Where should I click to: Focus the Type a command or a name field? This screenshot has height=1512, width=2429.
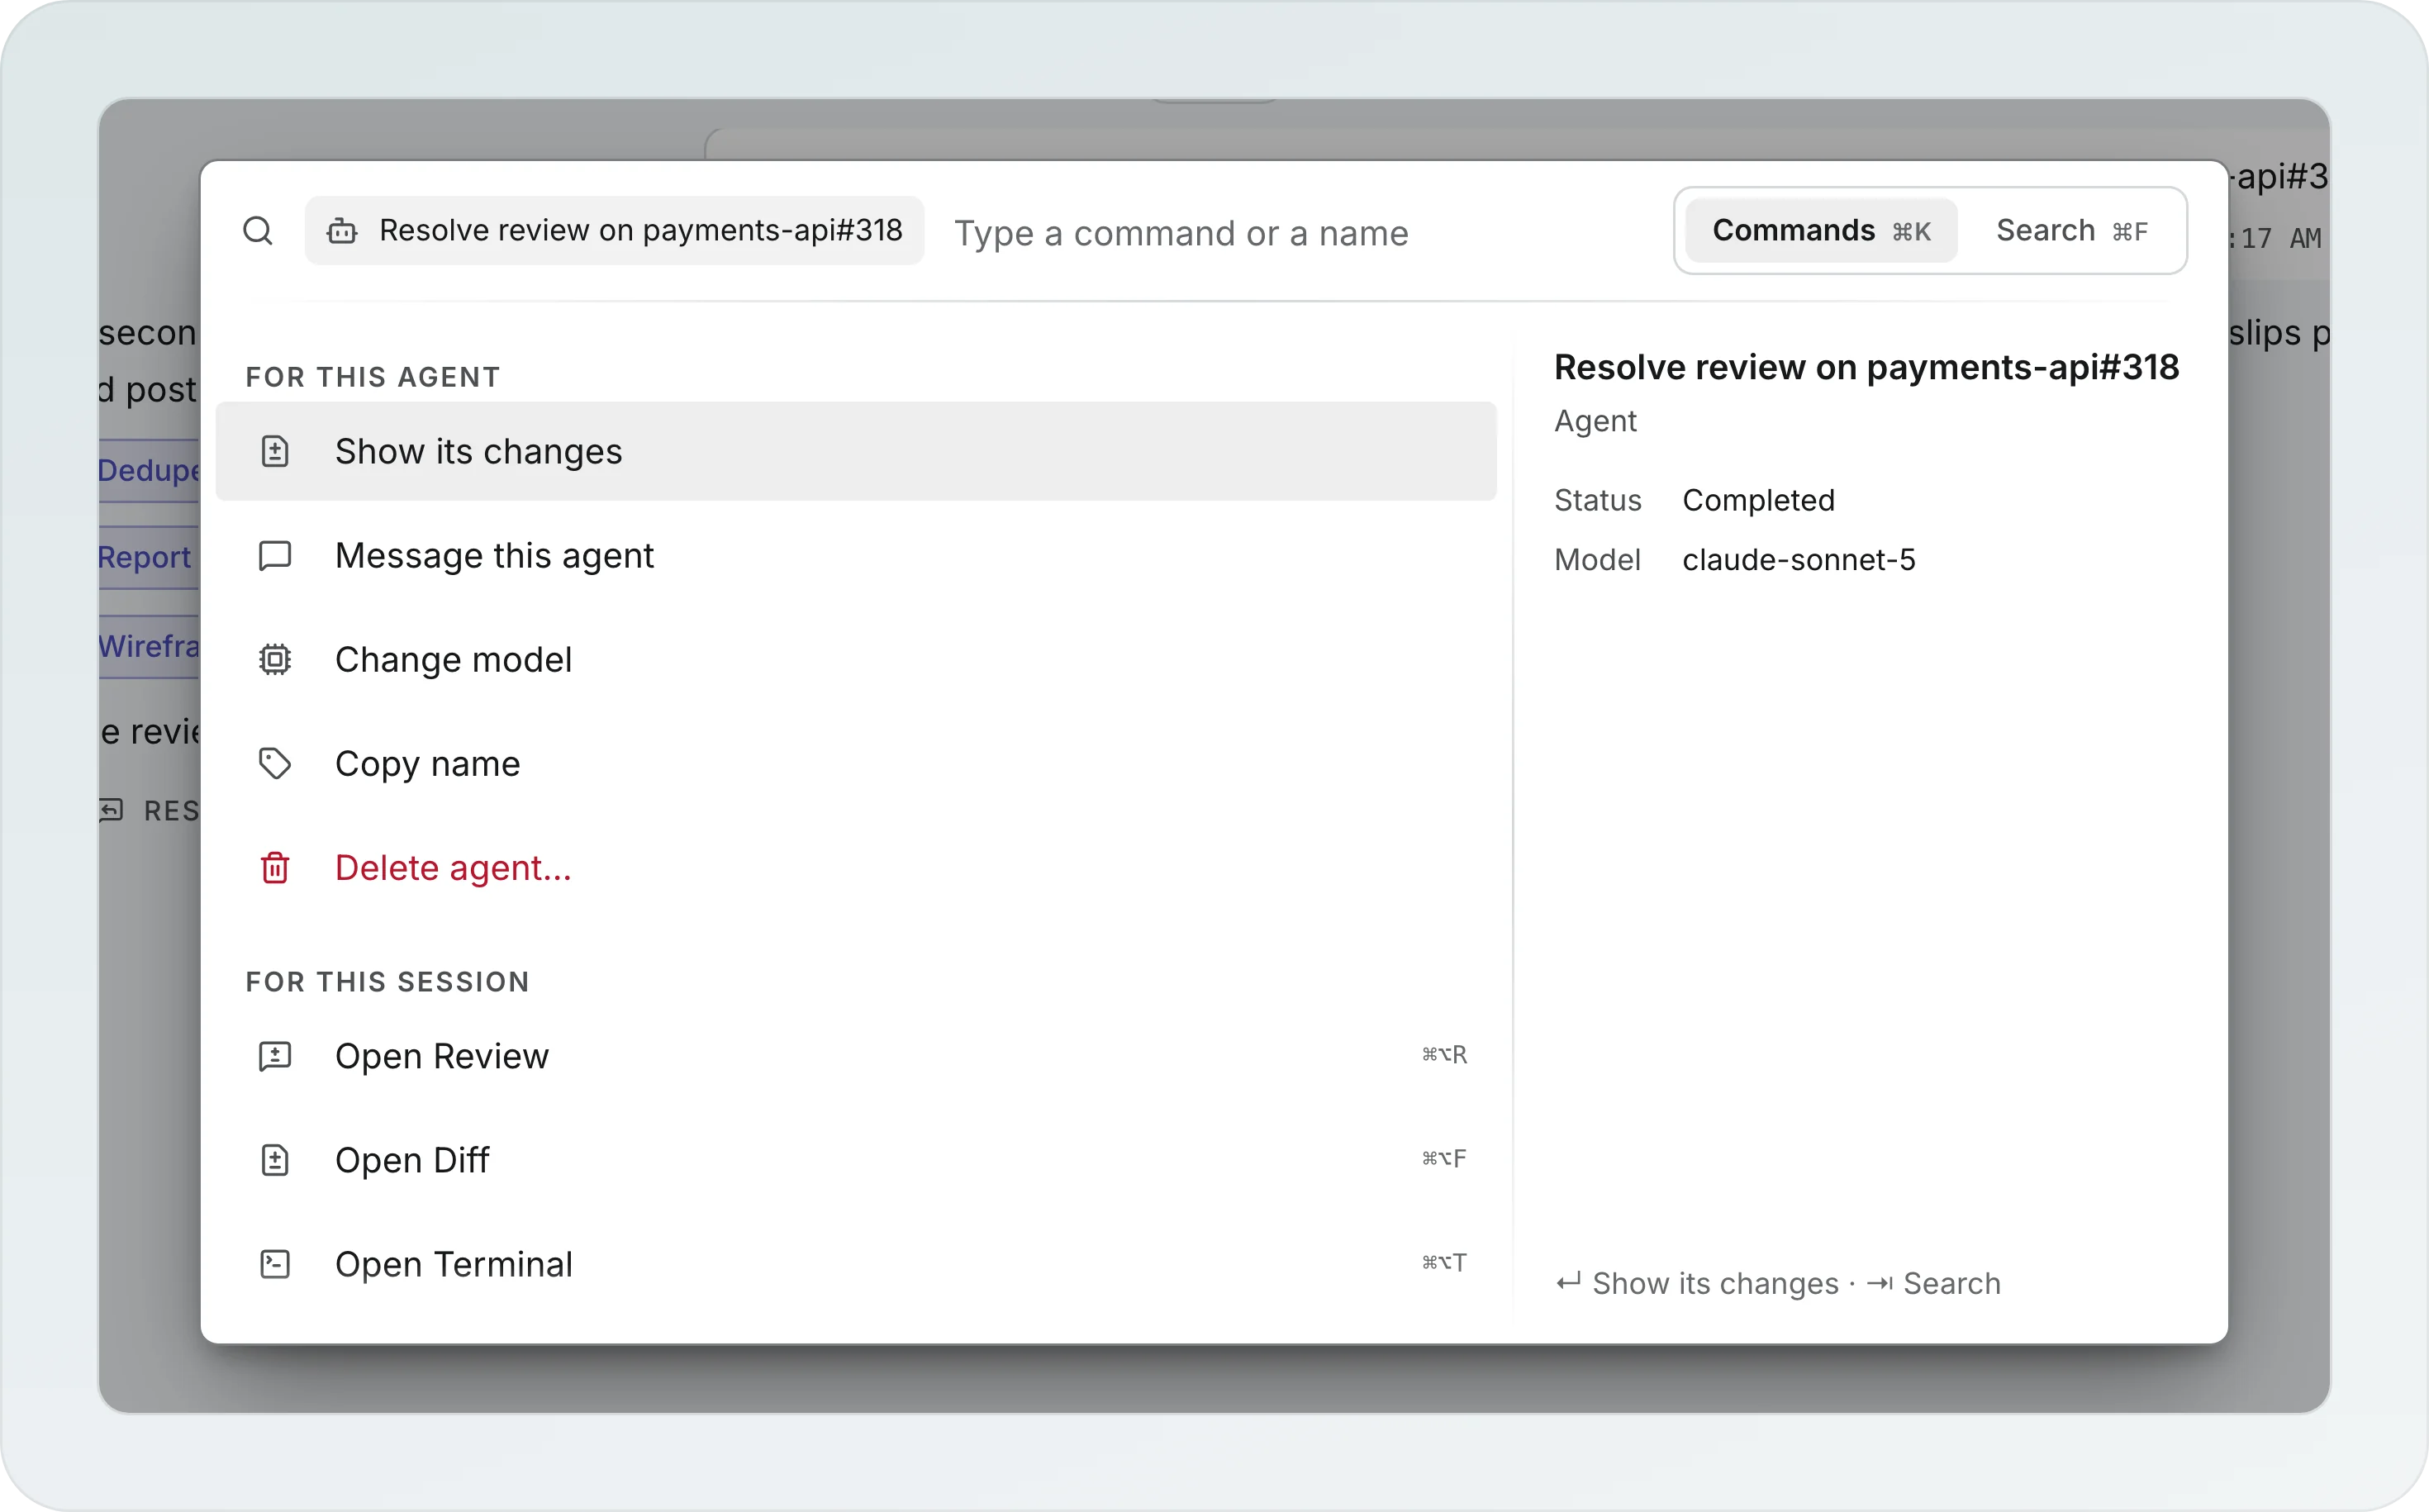1300,233
